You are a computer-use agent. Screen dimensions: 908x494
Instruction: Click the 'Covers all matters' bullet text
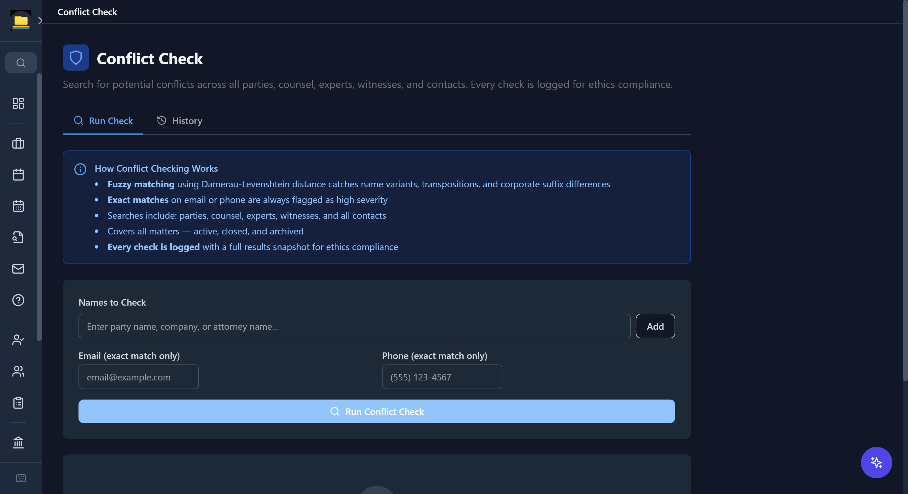[205, 231]
